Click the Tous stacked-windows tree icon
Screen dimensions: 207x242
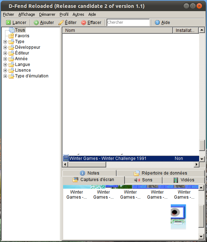click(11, 30)
